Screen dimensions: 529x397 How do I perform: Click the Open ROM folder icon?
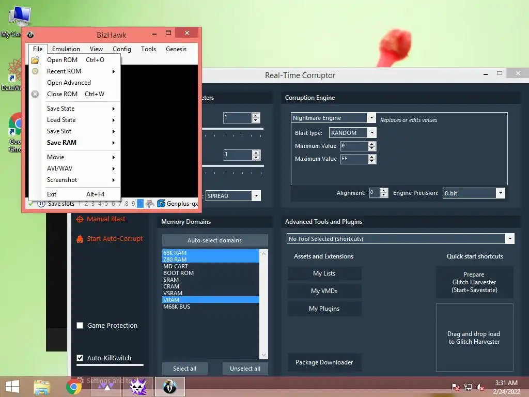pyautogui.click(x=35, y=60)
